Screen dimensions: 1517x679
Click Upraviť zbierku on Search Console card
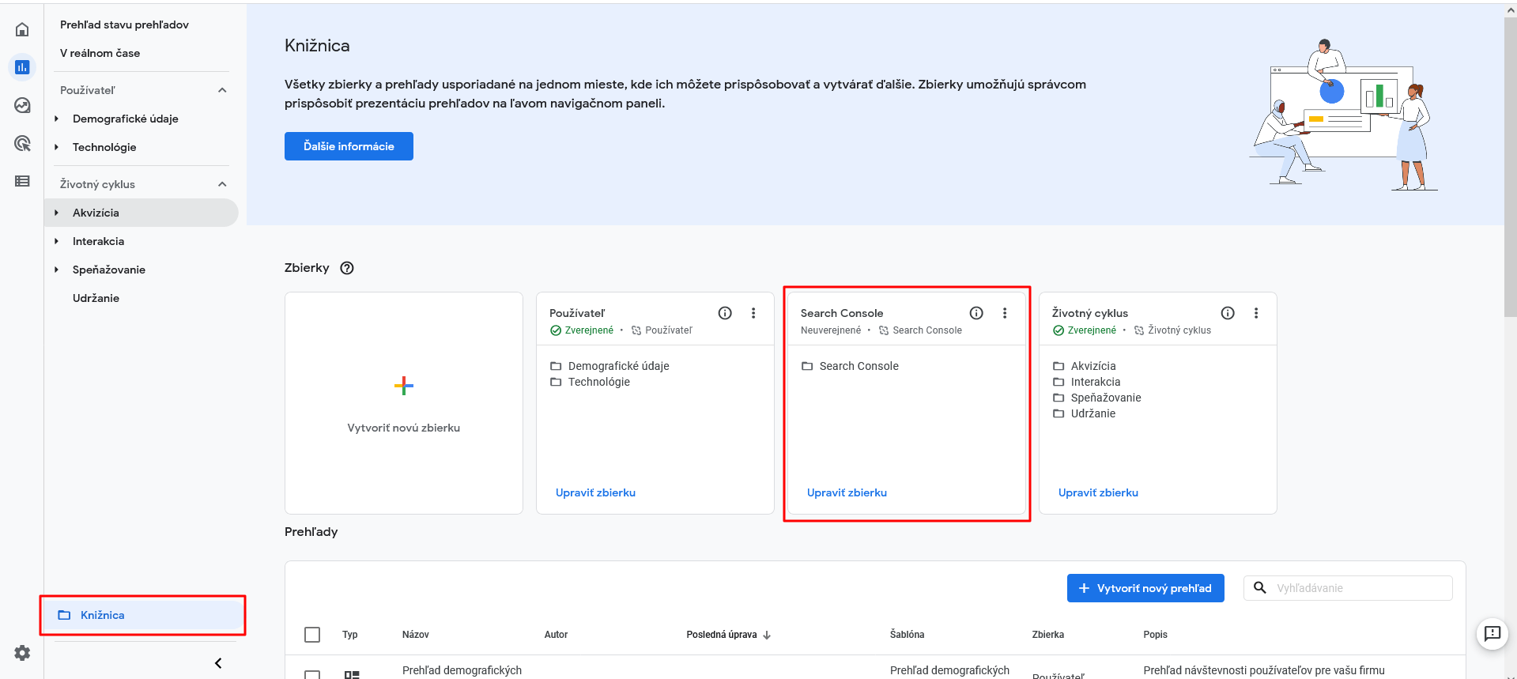pyautogui.click(x=847, y=492)
